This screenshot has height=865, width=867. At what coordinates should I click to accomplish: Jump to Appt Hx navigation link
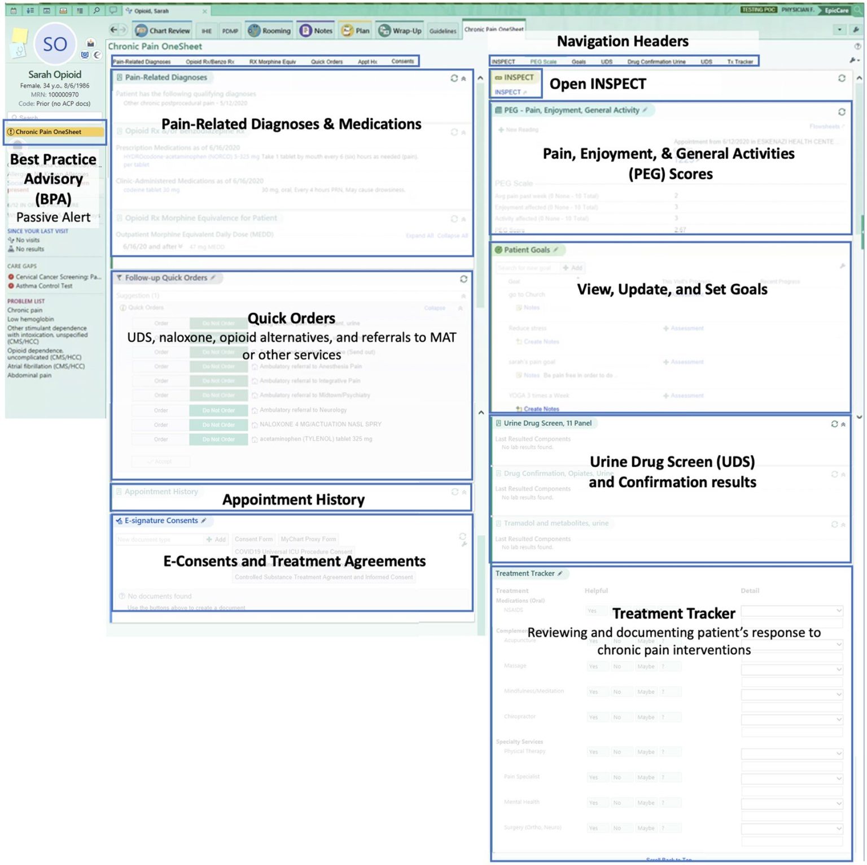point(367,62)
